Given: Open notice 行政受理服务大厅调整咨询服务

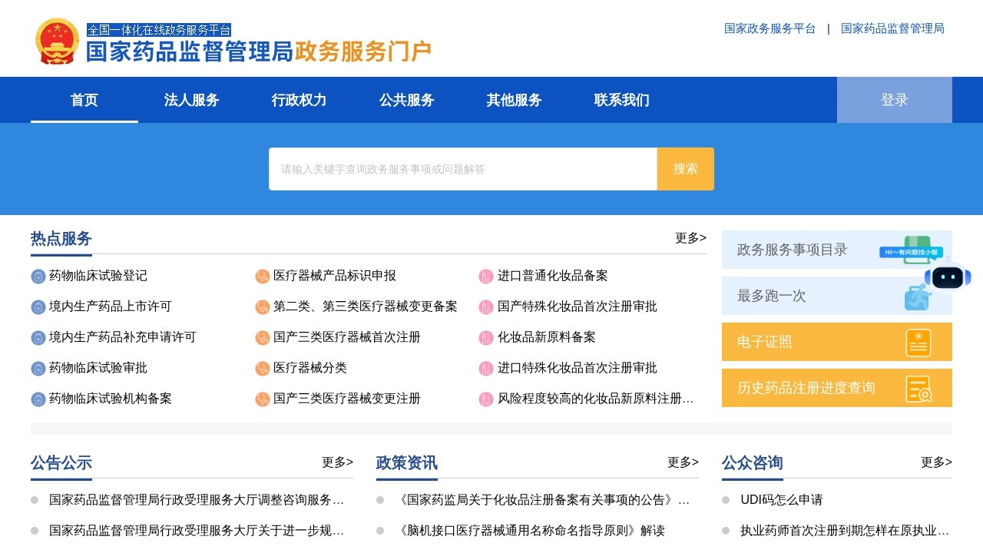Looking at the screenshot, I should coord(197,500).
